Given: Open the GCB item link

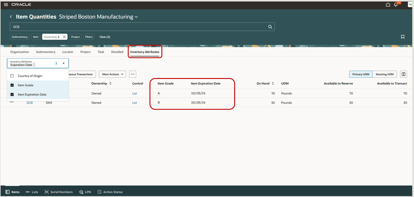Looking at the screenshot, I should [x=29, y=103].
